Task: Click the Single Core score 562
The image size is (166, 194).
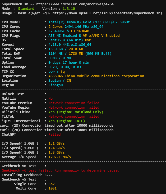Action: (x=52, y=184)
